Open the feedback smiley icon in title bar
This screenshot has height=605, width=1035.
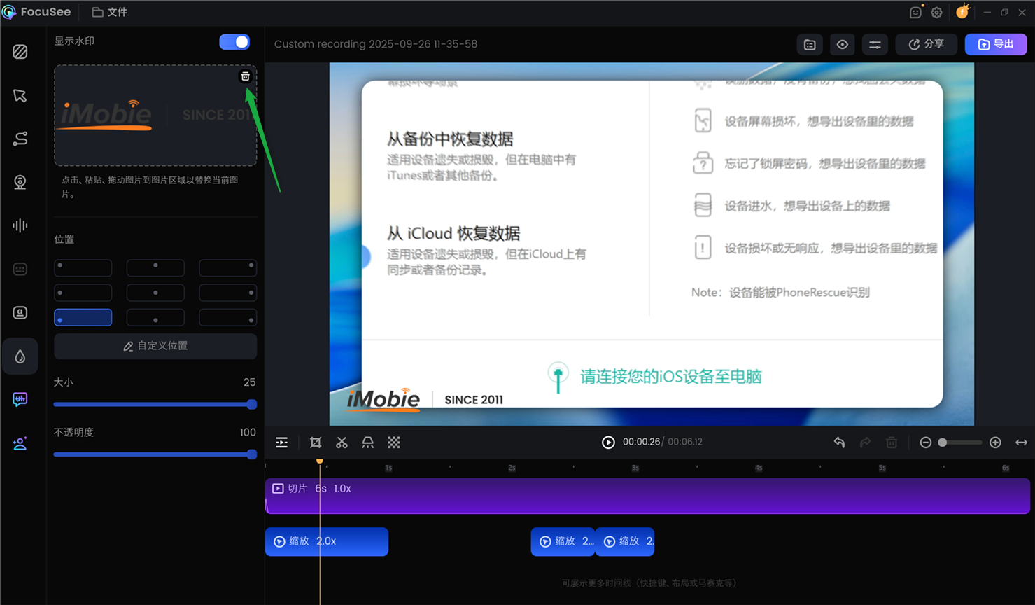(x=915, y=12)
